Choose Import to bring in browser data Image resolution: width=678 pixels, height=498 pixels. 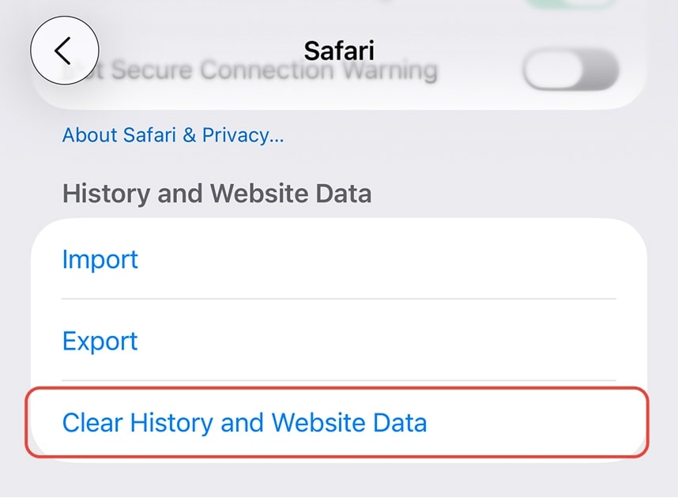pos(100,259)
